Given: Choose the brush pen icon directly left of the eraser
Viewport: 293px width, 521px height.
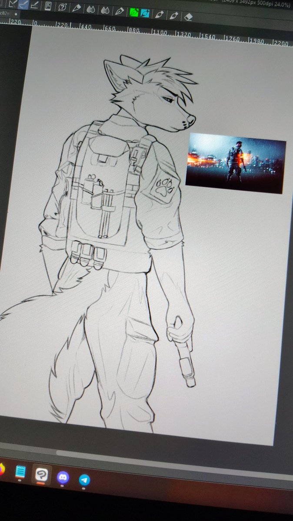Looking at the screenshot, I should point(173,15).
